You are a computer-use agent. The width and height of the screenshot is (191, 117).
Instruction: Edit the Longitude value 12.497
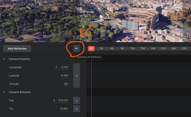point(64,67)
